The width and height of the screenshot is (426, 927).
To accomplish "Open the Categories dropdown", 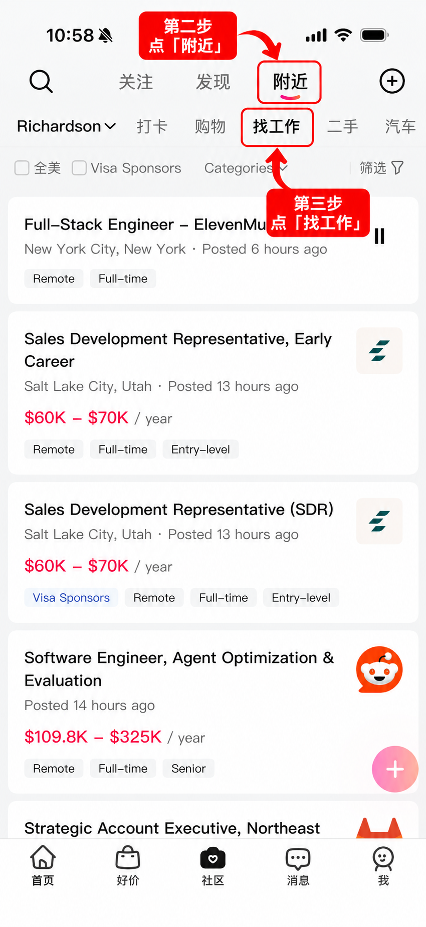I will pyautogui.click(x=246, y=168).
